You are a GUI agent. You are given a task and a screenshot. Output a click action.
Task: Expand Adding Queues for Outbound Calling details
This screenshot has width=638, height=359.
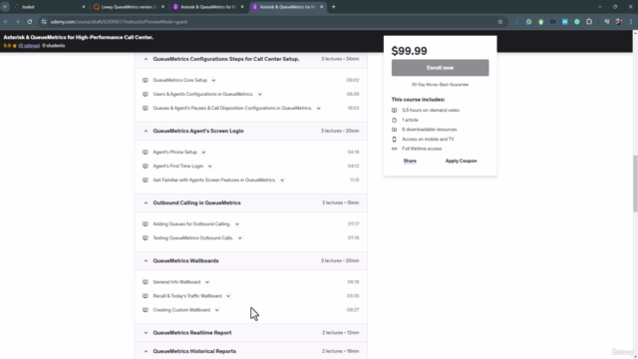(237, 224)
